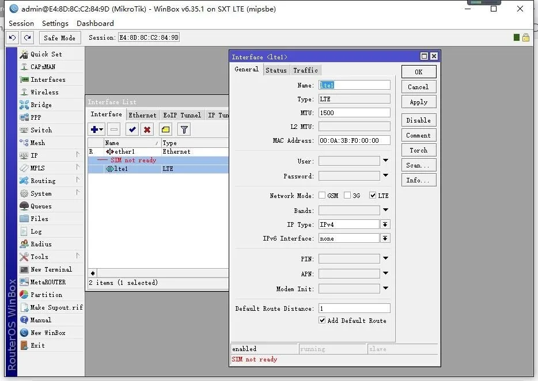Expand the Routing submenu

pos(78,180)
